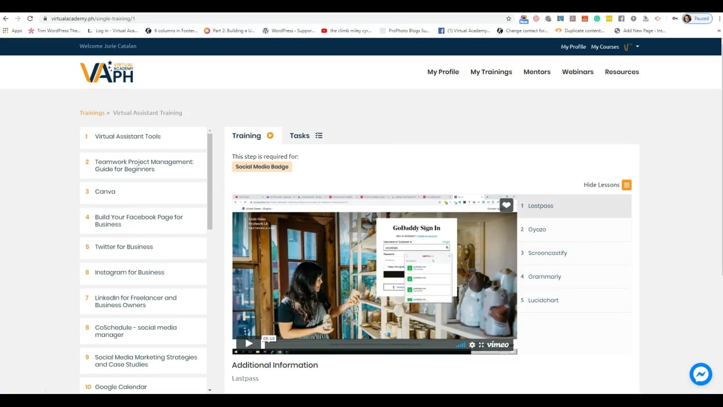Open the Grammarly lesson
723x407 pixels.
[574, 277]
